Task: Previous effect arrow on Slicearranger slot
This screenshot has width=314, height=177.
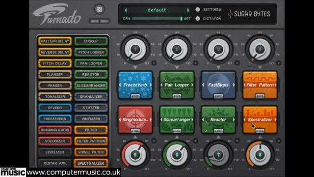Action: (x=161, y=119)
